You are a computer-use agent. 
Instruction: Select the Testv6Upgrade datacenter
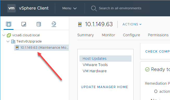tap(29, 41)
